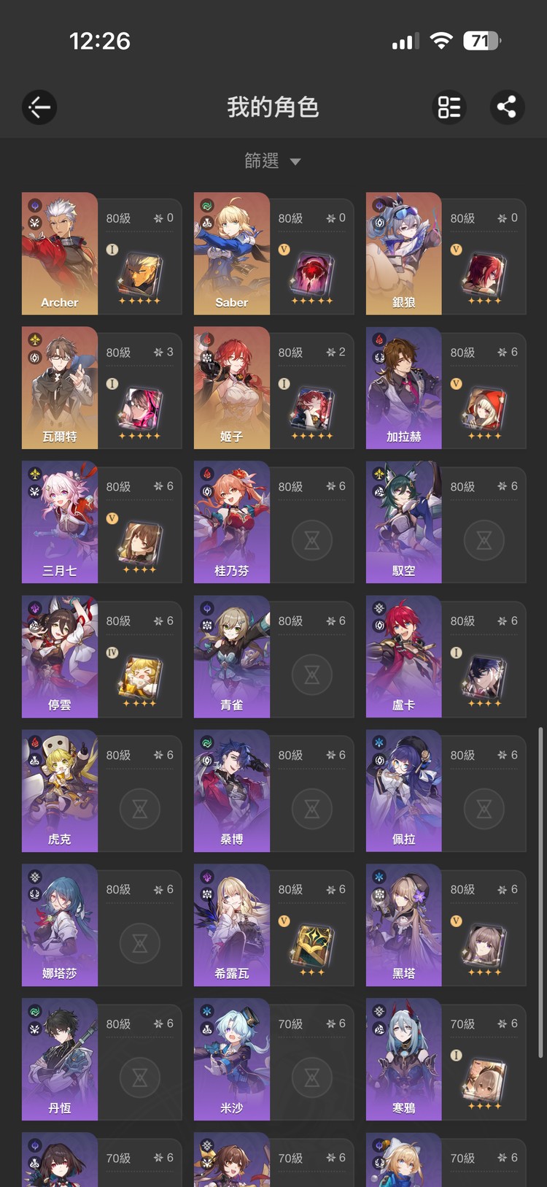Select the Saber character portrait
The height and width of the screenshot is (1187, 547).
tap(232, 253)
